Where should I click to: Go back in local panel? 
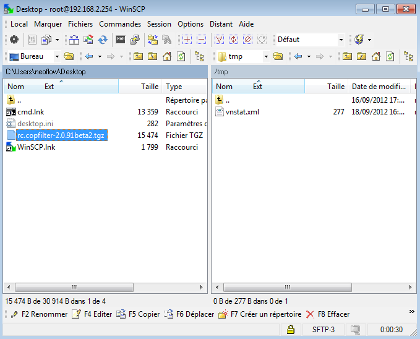point(89,56)
